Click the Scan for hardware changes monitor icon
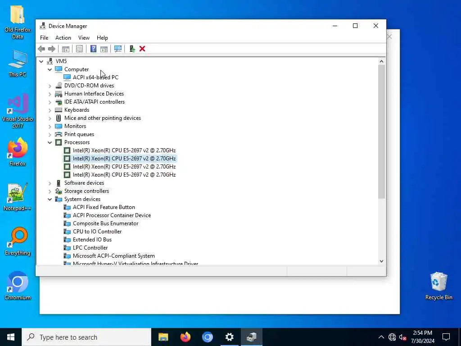The image size is (461, 346). tap(118, 49)
